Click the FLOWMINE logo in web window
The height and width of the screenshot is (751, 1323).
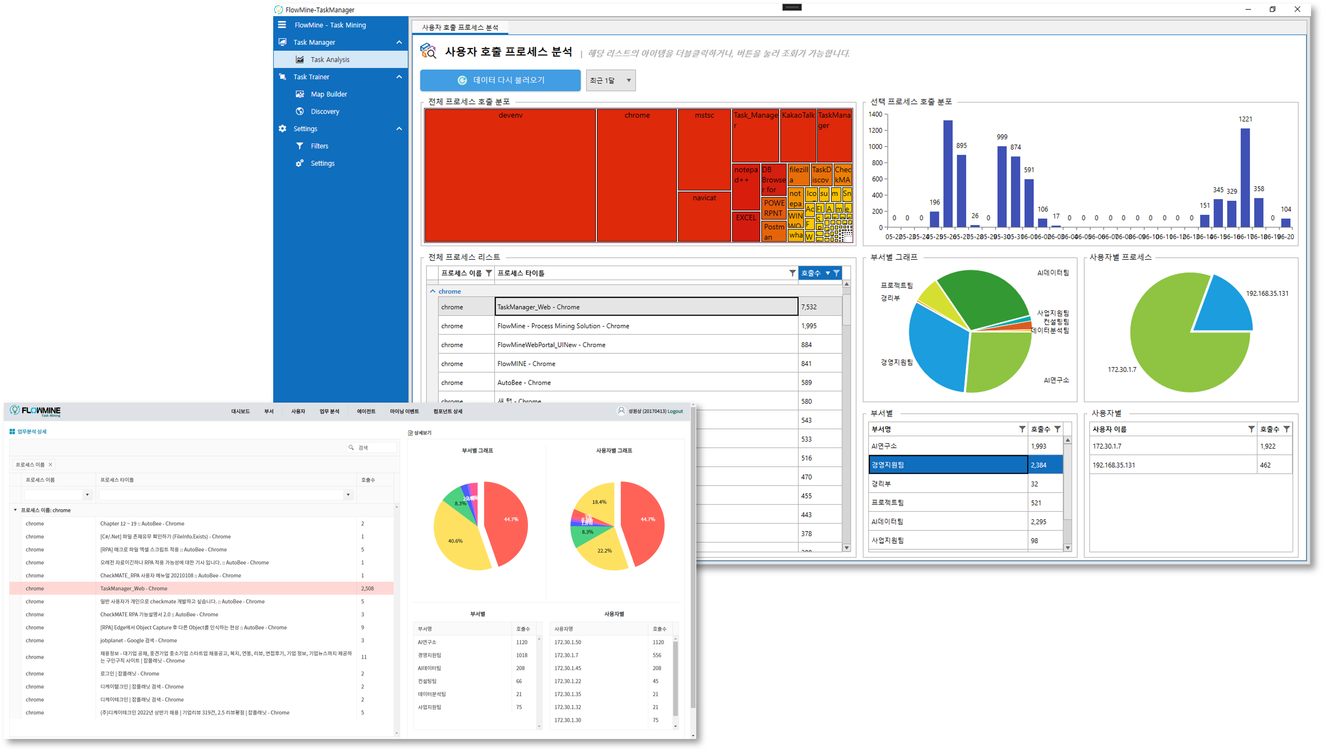[35, 411]
